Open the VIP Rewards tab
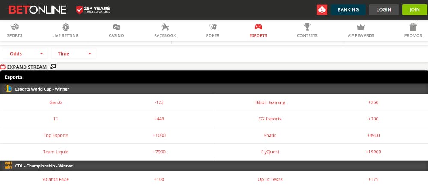 pyautogui.click(x=361, y=35)
